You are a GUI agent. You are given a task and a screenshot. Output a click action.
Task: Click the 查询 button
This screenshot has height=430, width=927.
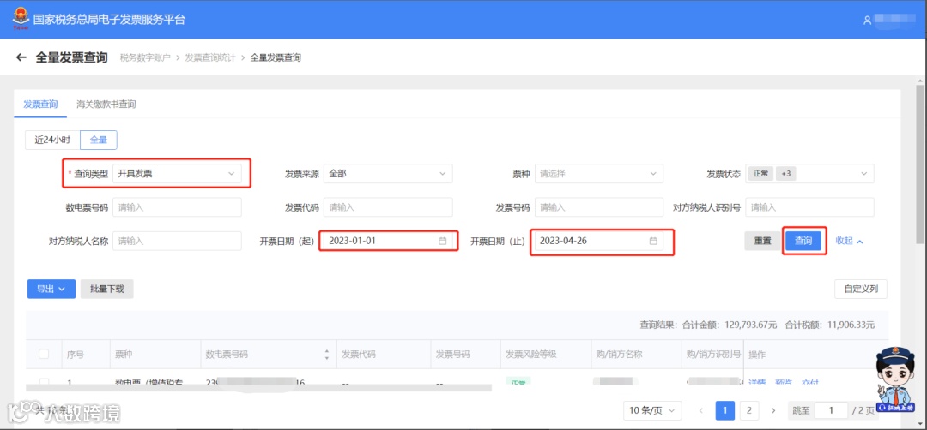click(803, 241)
